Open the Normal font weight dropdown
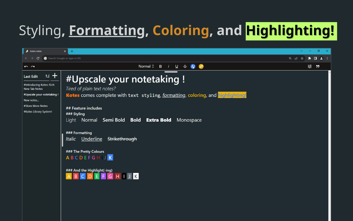This screenshot has height=221, width=353. click(x=146, y=66)
